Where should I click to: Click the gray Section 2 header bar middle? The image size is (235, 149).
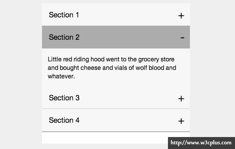pyautogui.click(x=116, y=37)
